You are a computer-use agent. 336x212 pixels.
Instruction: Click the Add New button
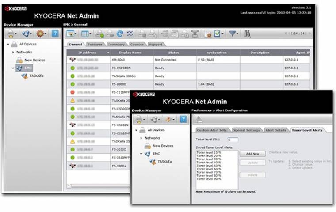pos(252,154)
